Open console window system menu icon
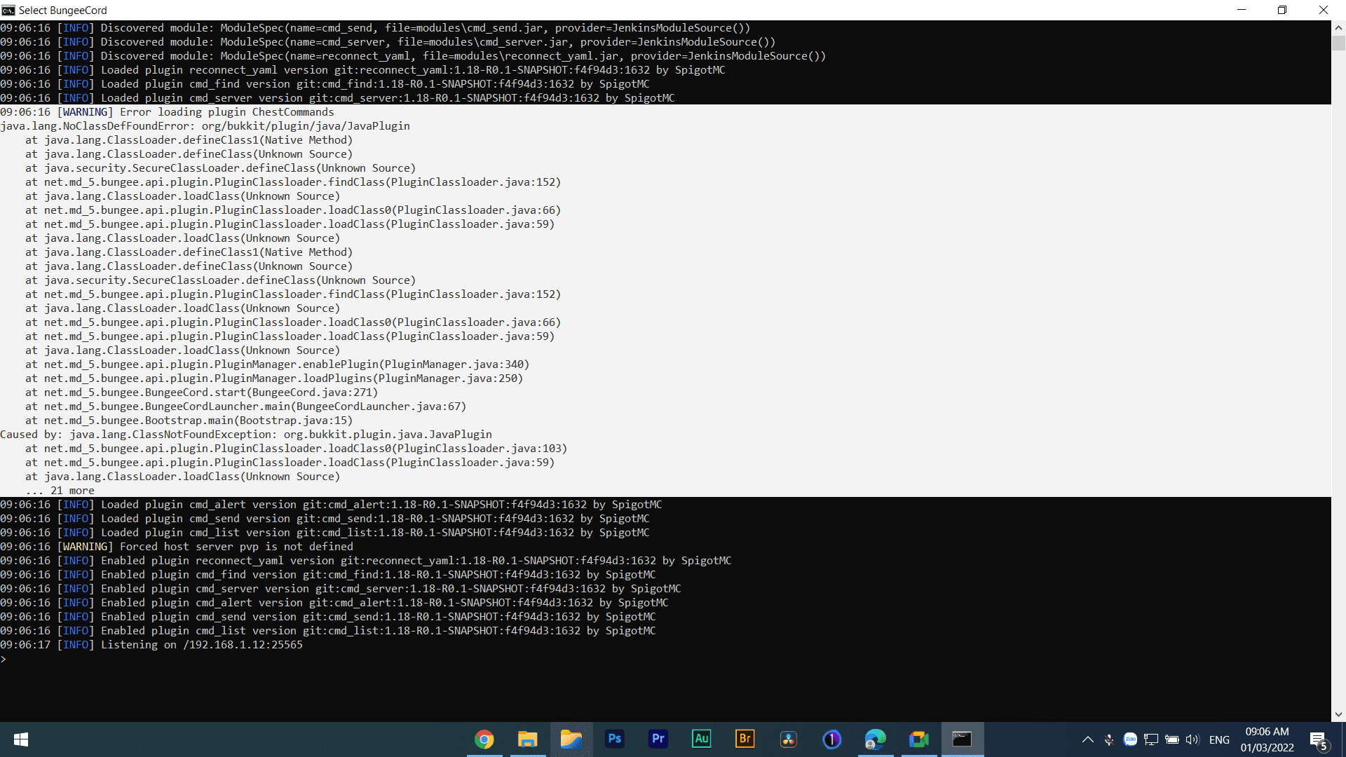1346x757 pixels. [x=8, y=10]
